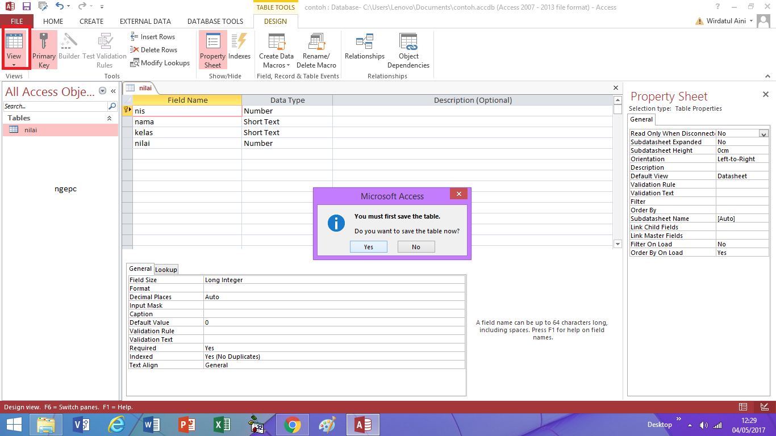Click No in the save dialog

coord(416,246)
